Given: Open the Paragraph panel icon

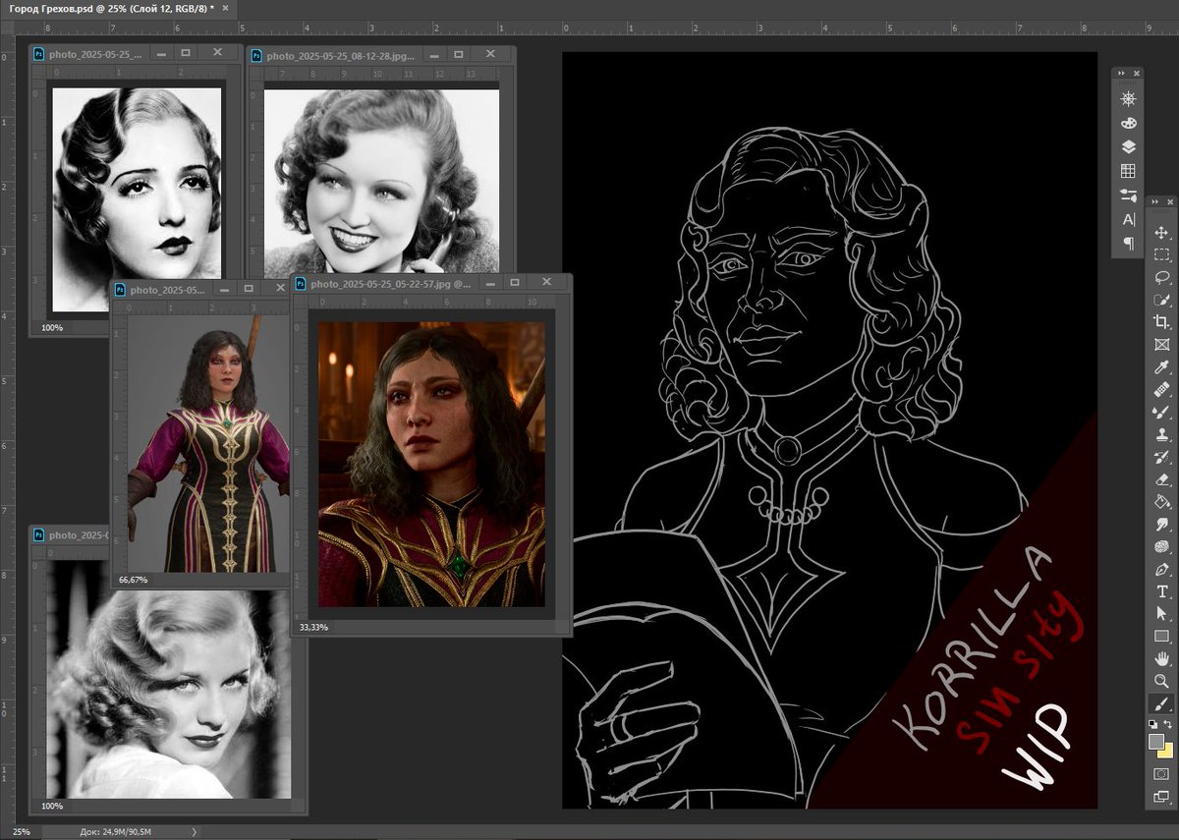Looking at the screenshot, I should (x=1128, y=243).
